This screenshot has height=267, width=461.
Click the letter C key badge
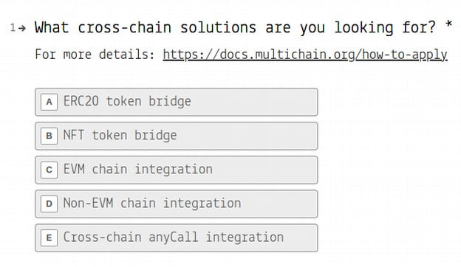tap(49, 170)
